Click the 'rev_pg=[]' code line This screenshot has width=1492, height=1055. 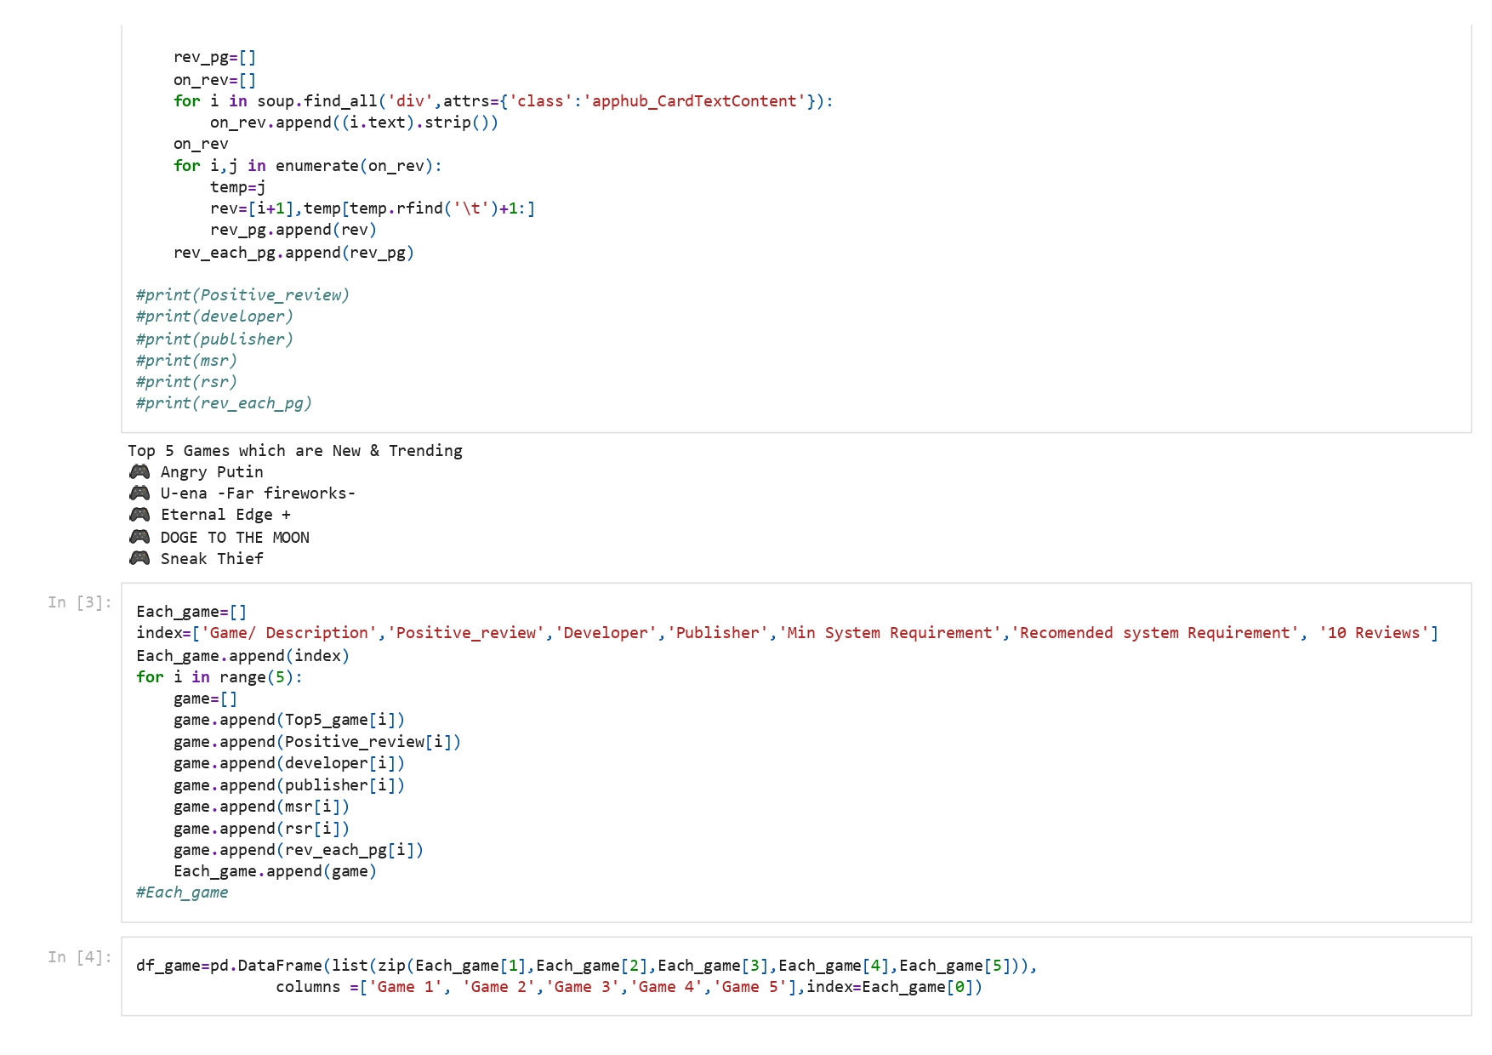click(214, 58)
